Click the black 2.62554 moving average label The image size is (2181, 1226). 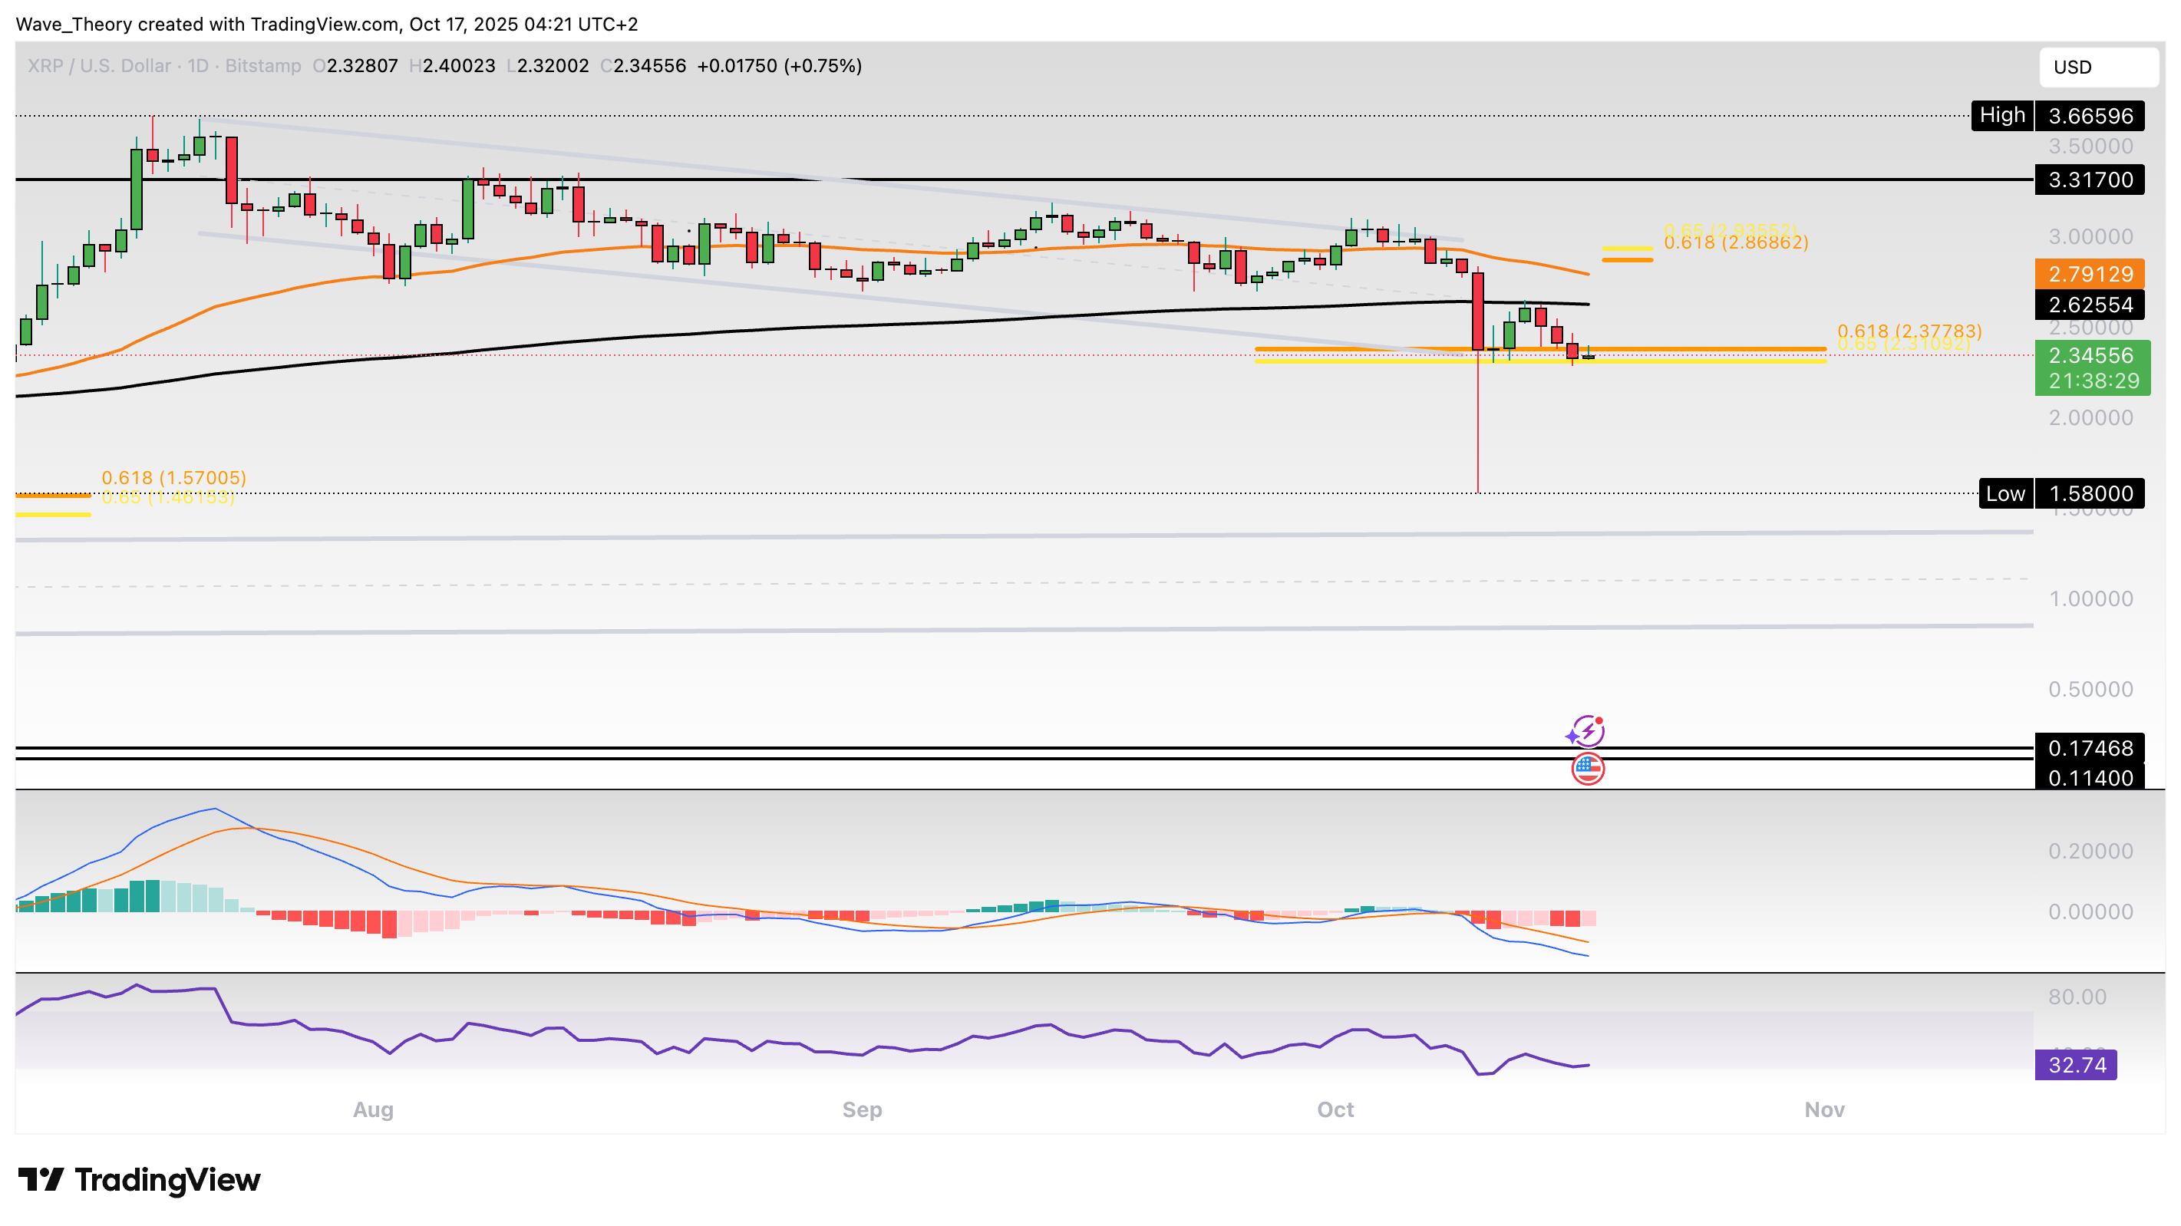pos(2089,304)
